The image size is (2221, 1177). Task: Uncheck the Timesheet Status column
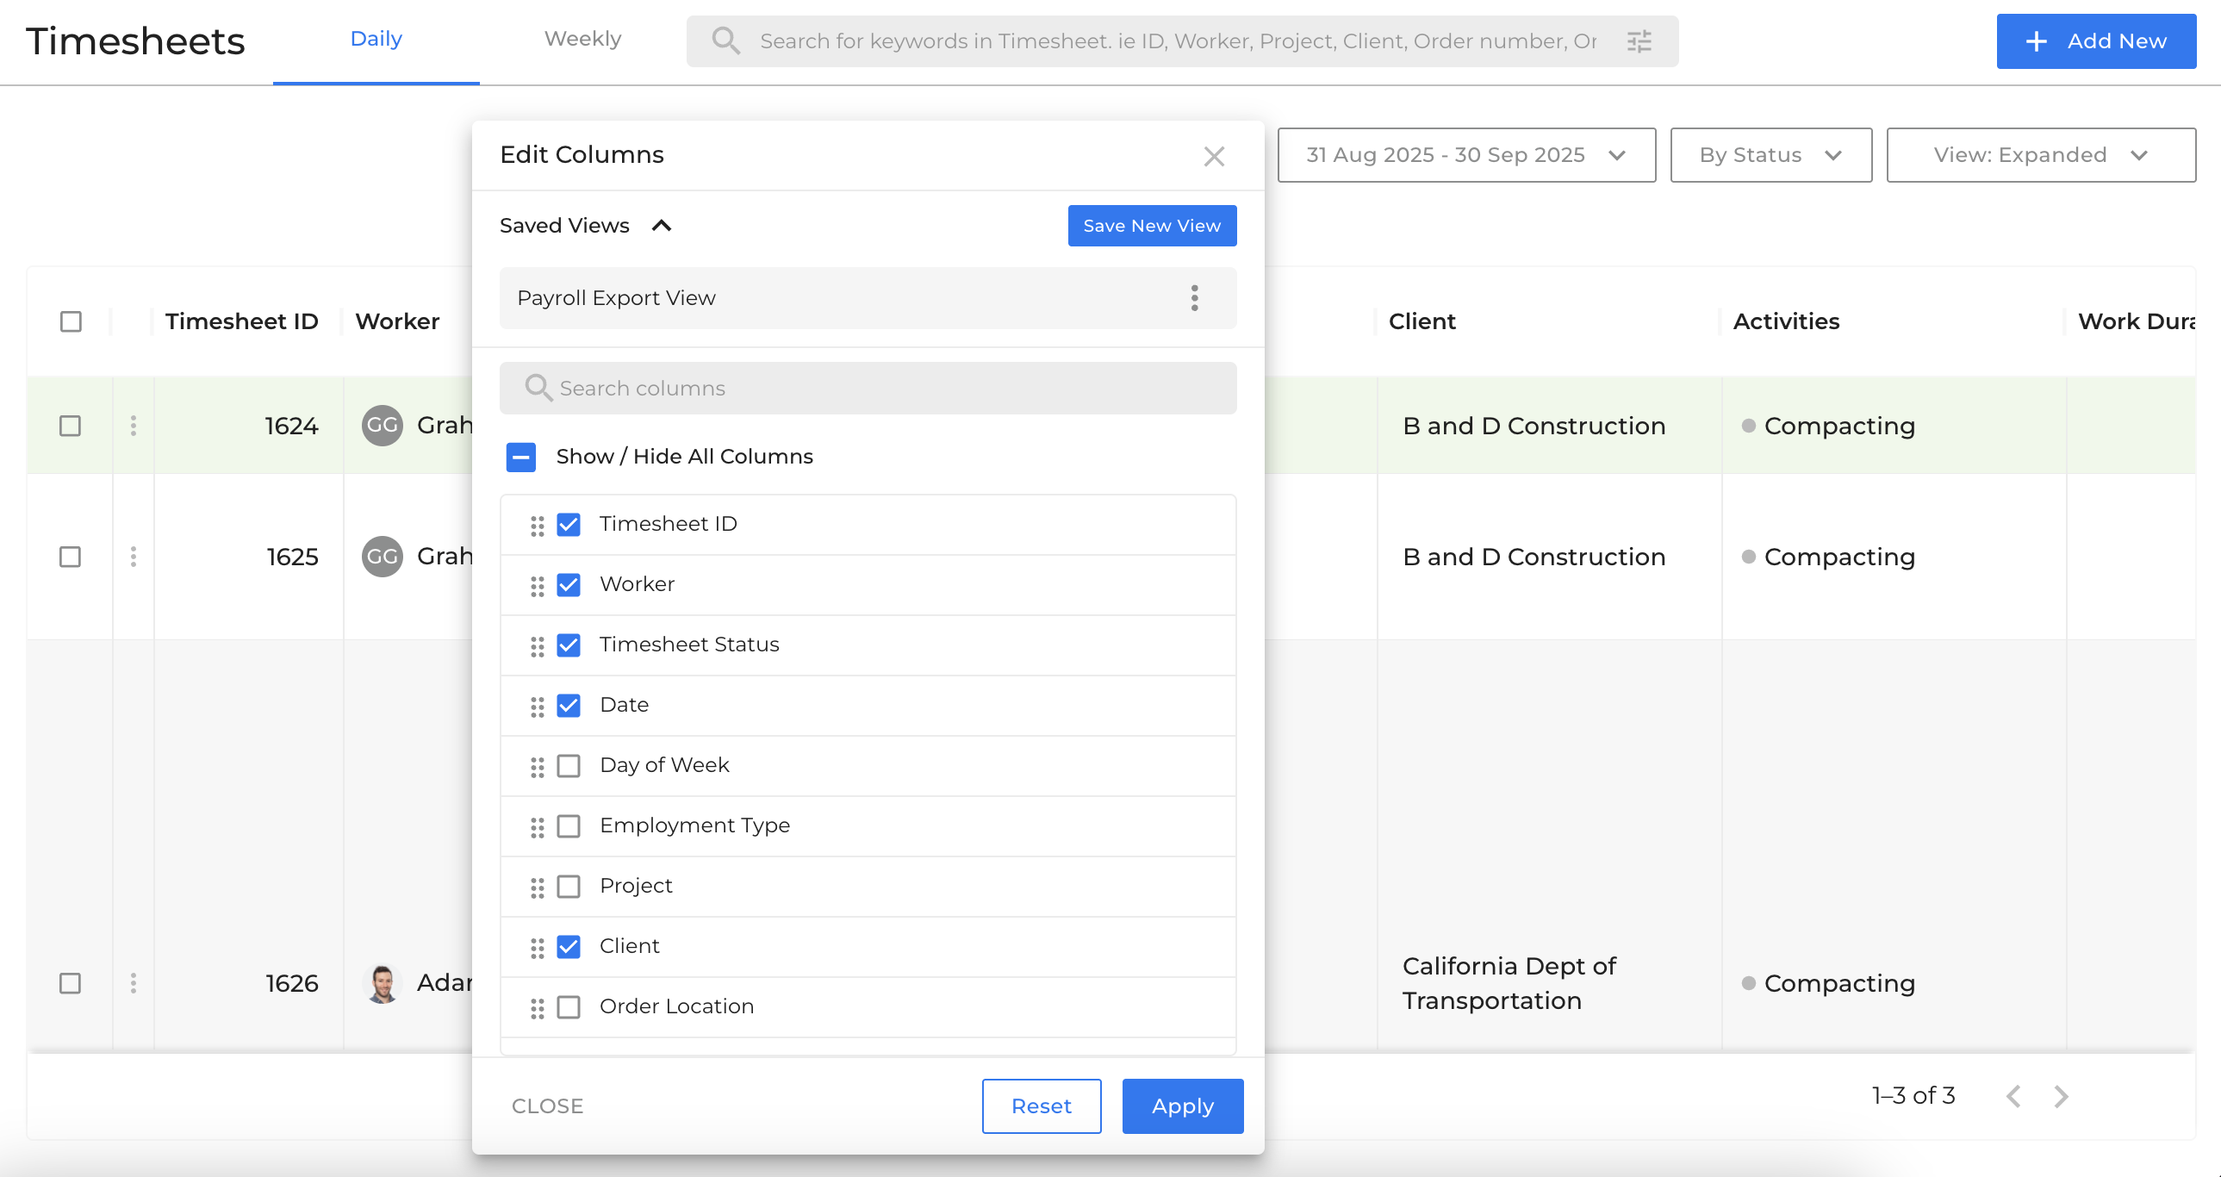569,645
